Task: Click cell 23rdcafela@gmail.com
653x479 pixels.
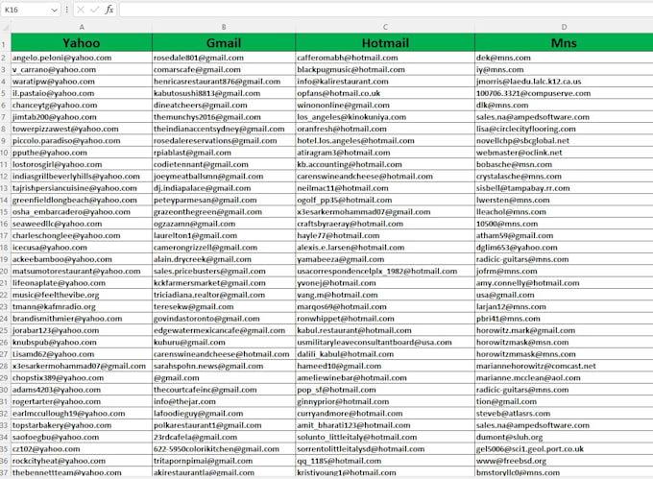Action: 224,438
